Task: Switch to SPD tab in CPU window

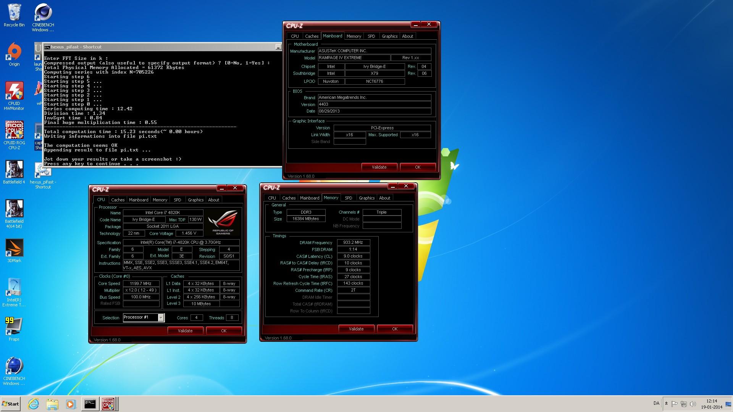Action: pos(178,200)
